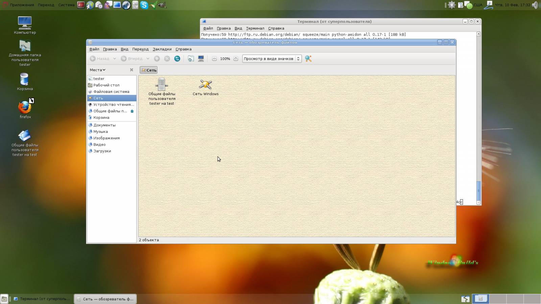
Task: Switch to second workspace in pager
Action: (x=498, y=299)
